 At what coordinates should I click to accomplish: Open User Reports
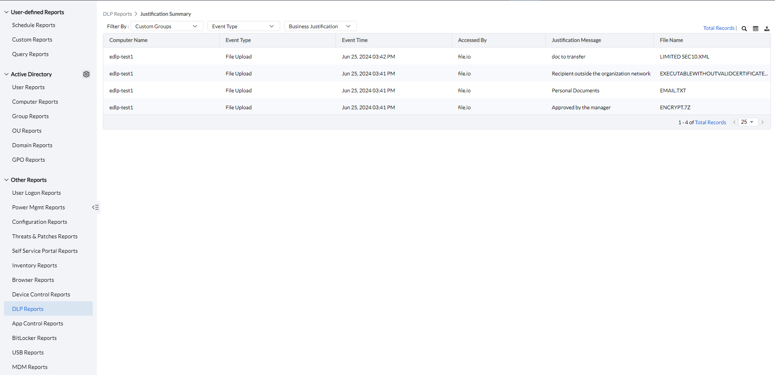point(28,87)
